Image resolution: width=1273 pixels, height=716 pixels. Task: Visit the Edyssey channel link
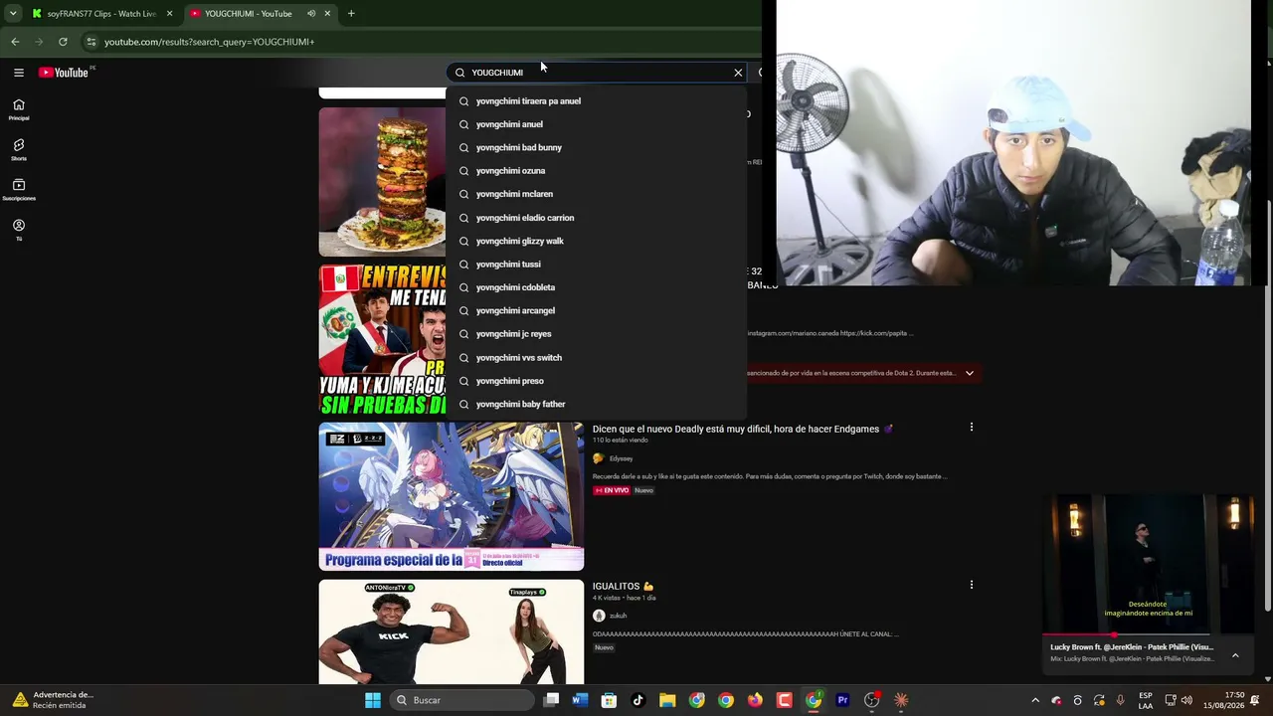(621, 458)
